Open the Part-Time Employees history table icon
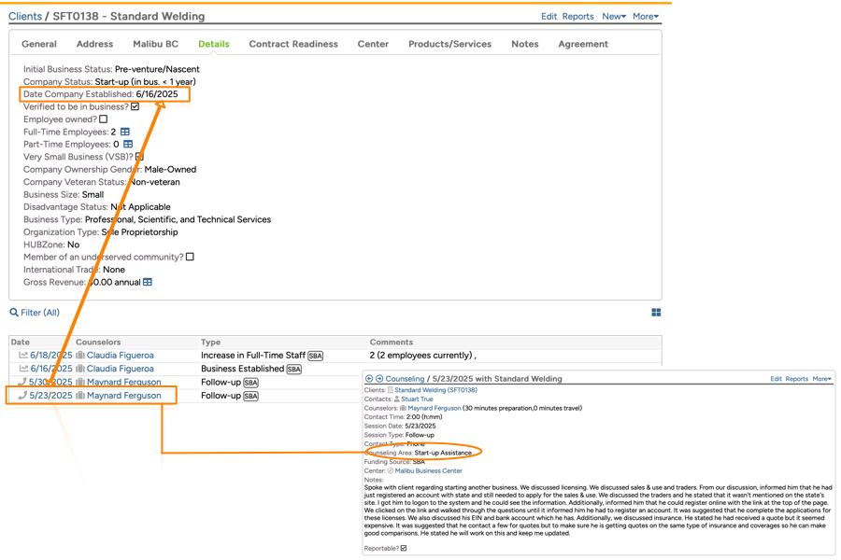841x560 pixels. [x=128, y=145]
